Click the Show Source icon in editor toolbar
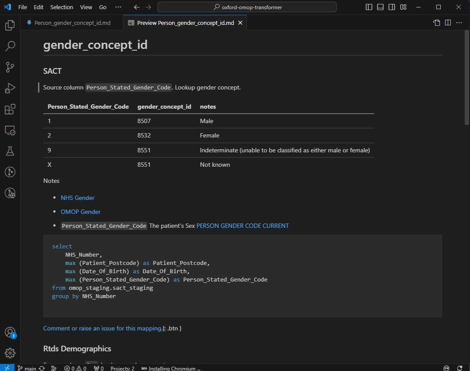The image size is (470, 371). tap(436, 23)
